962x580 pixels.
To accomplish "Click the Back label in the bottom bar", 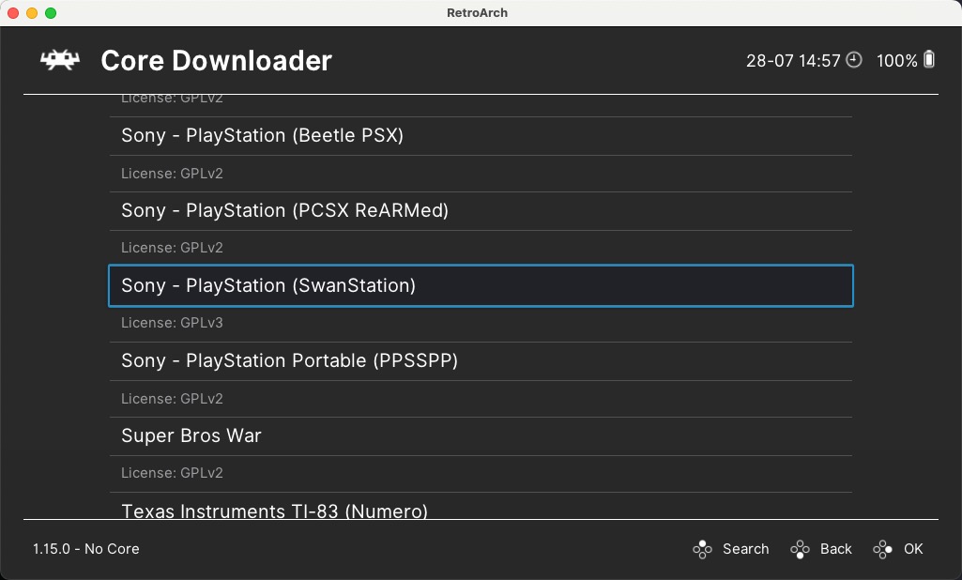I will pos(835,549).
